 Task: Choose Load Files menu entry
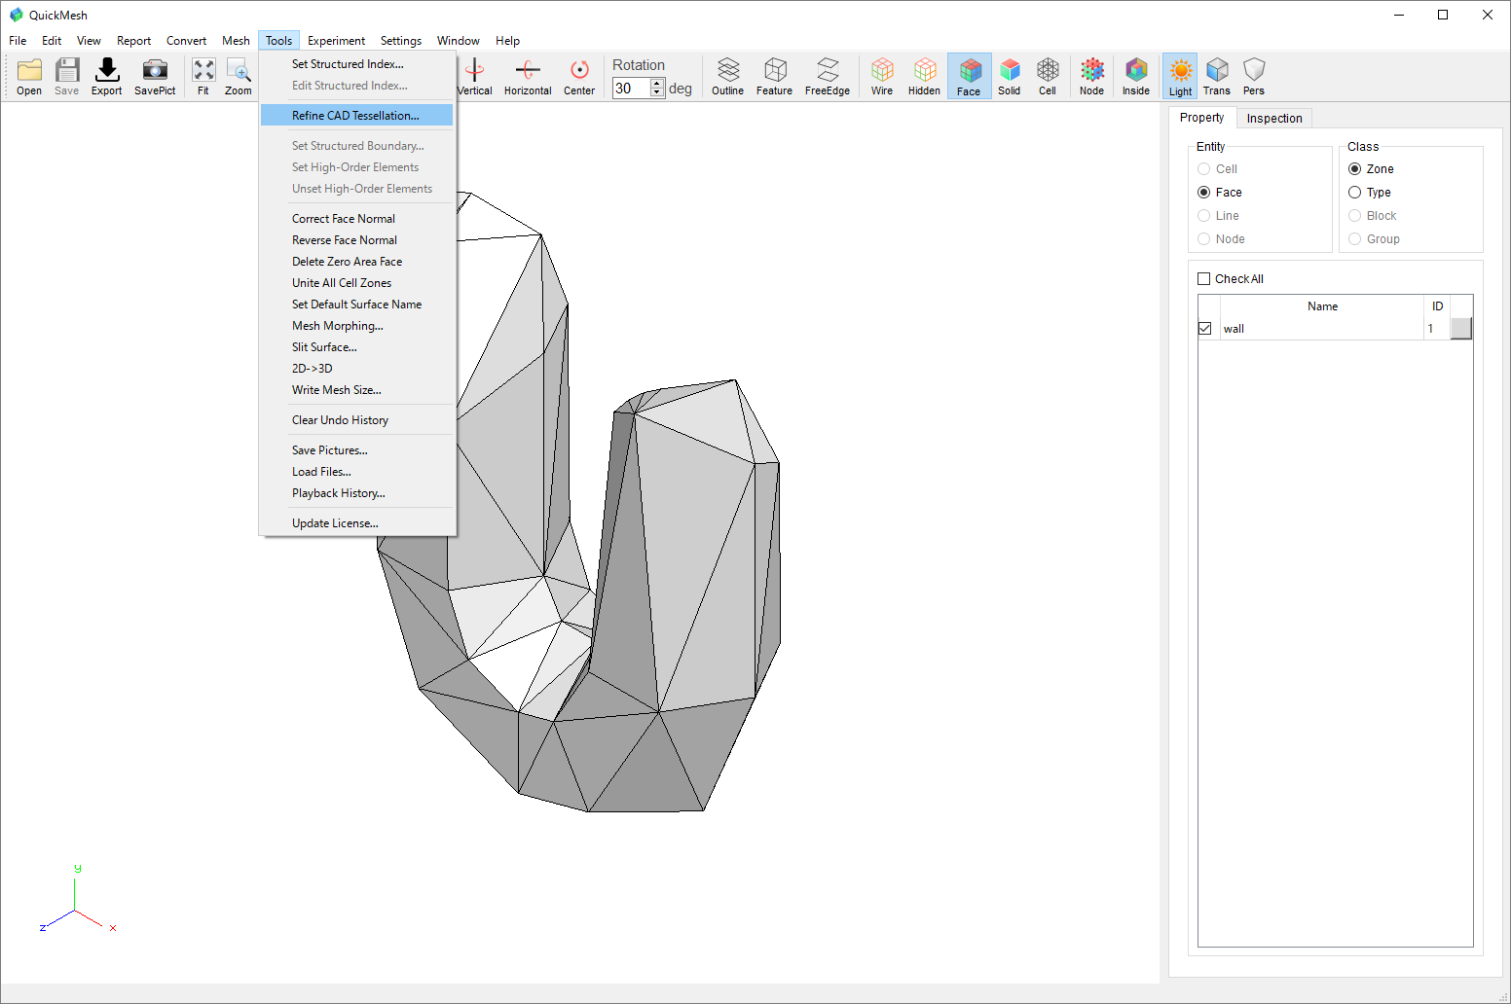click(356, 472)
